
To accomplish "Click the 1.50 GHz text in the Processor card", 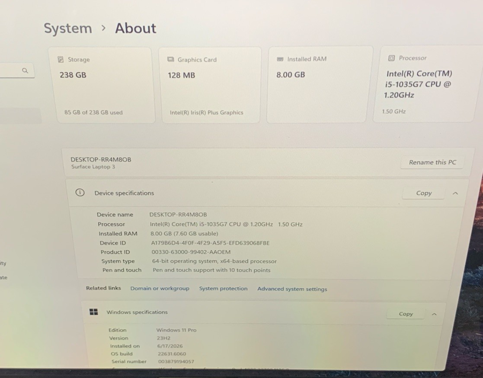I will click(x=393, y=111).
